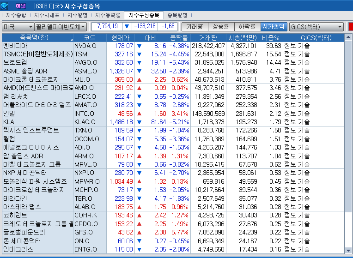Click the 5.77% change cell
This screenshot has width=353, height=258.
180,232
